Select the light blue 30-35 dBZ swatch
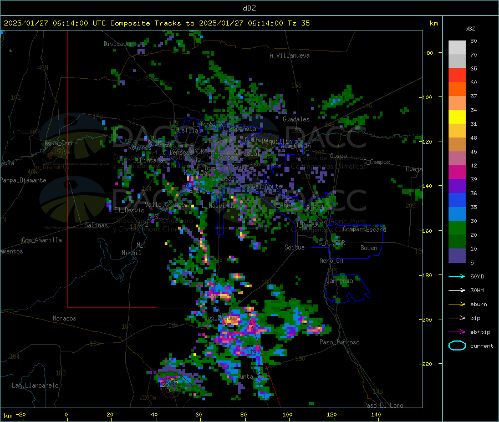The height and width of the screenshot is (422, 499). tap(457, 214)
